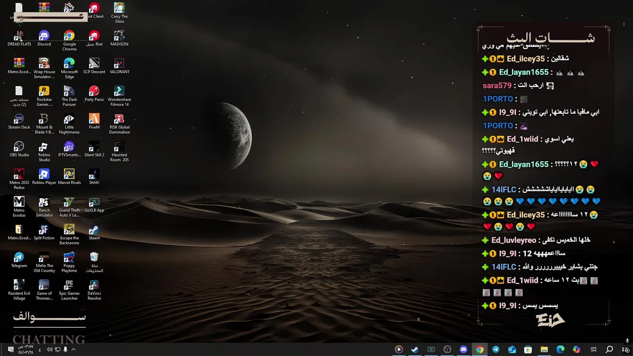Launch Roblox Player from desktop
The image size is (633, 356).
click(44, 177)
